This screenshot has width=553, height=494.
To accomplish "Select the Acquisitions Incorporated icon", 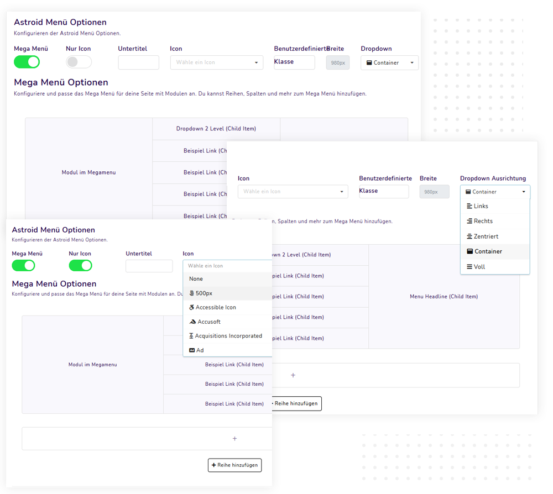I will pyautogui.click(x=228, y=336).
